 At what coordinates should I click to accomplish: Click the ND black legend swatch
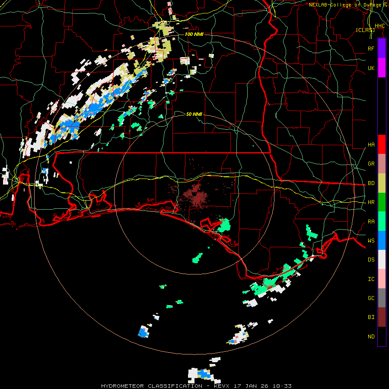pyautogui.click(x=382, y=336)
